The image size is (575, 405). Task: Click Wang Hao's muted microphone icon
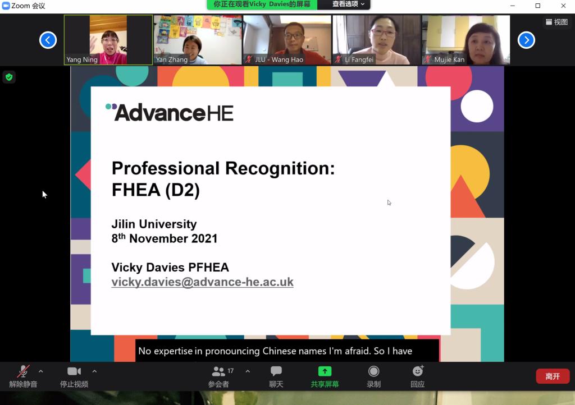249,59
